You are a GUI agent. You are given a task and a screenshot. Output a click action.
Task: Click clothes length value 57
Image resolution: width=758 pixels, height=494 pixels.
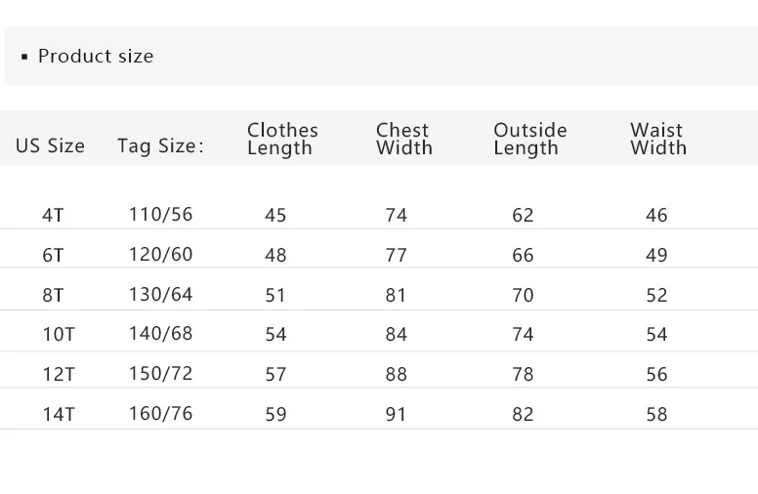click(275, 375)
